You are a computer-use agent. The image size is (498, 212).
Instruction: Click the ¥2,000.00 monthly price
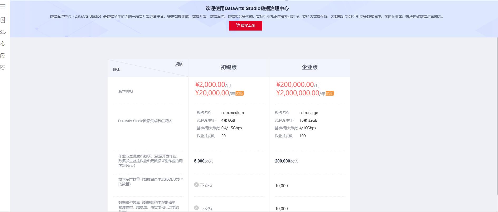coord(210,85)
